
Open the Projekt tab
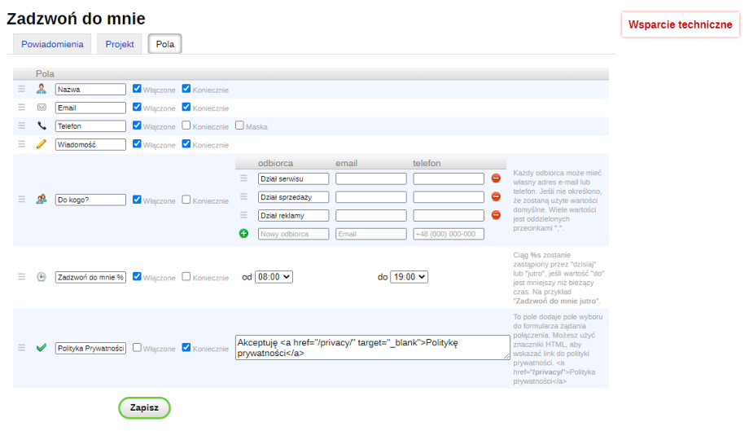[120, 44]
